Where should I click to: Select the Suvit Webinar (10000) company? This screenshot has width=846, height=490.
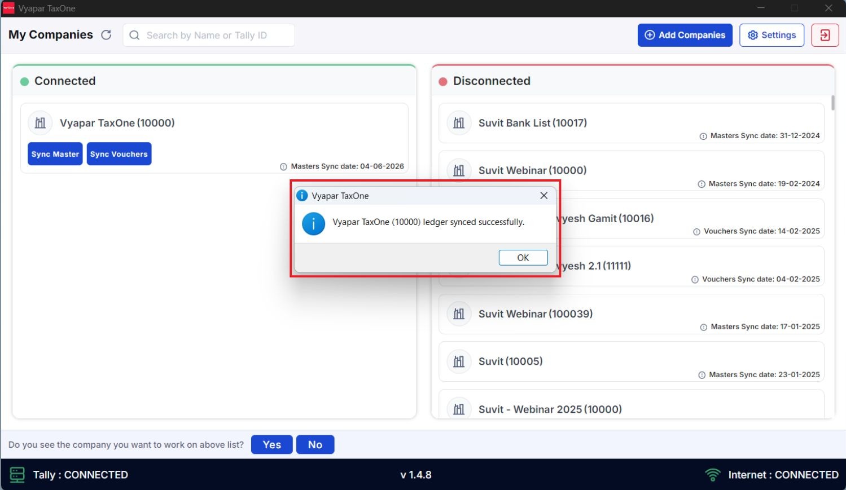(632, 170)
